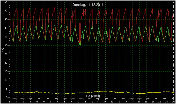
Task: Click the °C axis unit label
Action: coord(3,50)
